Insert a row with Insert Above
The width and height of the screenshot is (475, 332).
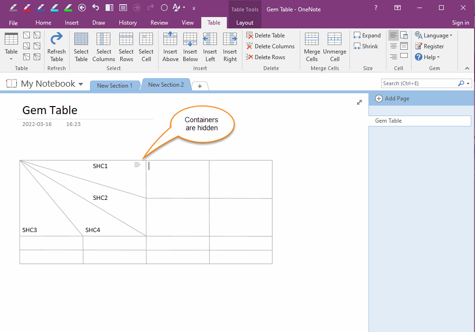point(170,47)
